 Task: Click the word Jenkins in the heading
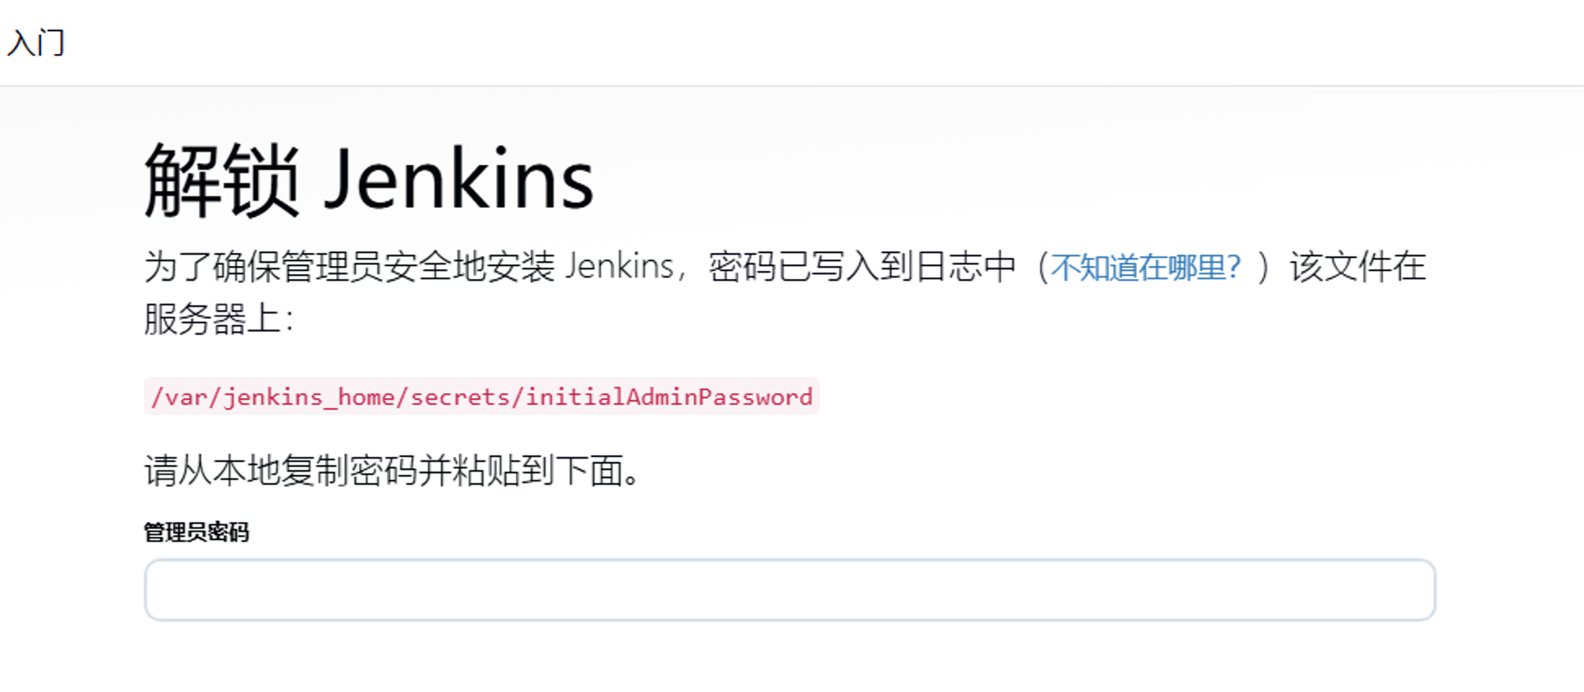click(460, 180)
